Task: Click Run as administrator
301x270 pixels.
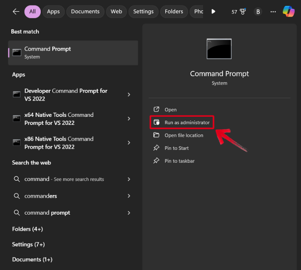Action: 187,122
